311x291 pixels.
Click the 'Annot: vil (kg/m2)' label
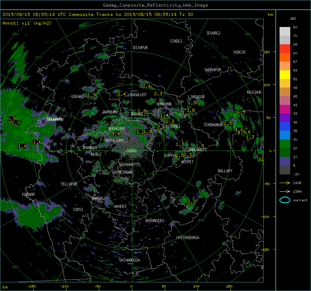tap(27, 23)
